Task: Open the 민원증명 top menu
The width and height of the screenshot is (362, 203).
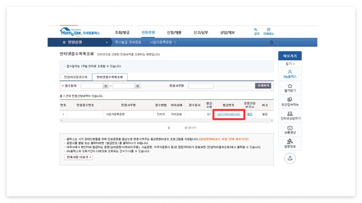Action: 148,32
